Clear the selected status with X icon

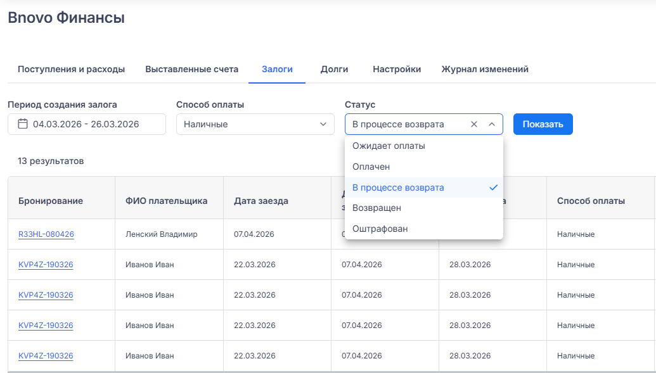pyautogui.click(x=473, y=124)
